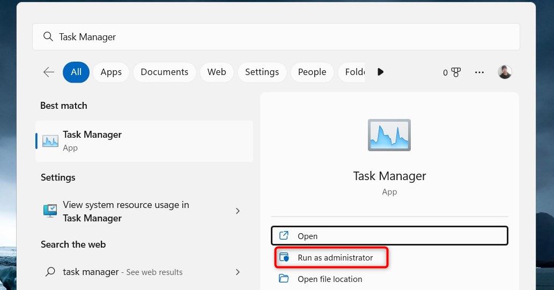Click the search magnifier icon

click(x=48, y=36)
